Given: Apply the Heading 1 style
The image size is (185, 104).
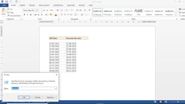Looking at the screenshot, I should click(x=118, y=12).
